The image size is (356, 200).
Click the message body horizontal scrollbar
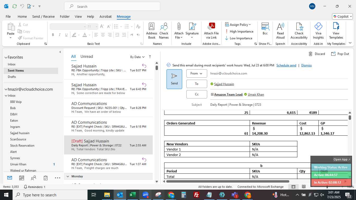tap(228, 181)
